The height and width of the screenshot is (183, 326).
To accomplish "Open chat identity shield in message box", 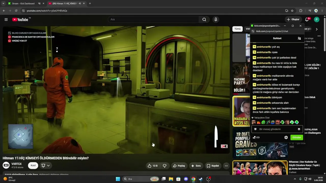I will 255,129.
